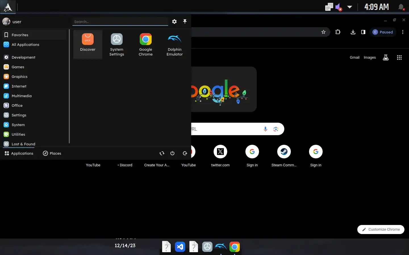Switch to Chrome from the bottom taskbar
Viewport: 409px width, 255px height.
[235, 247]
